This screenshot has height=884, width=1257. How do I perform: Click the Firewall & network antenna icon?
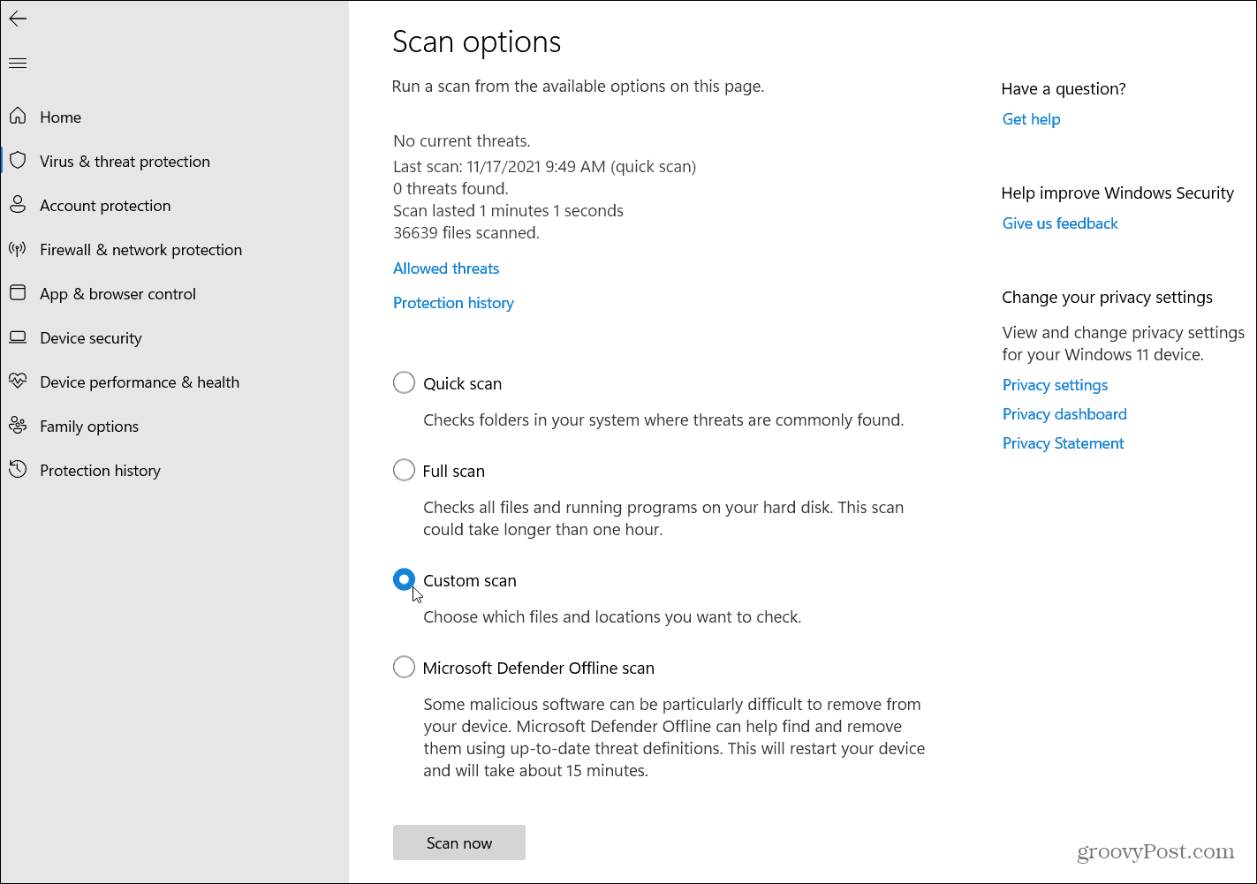coord(18,249)
